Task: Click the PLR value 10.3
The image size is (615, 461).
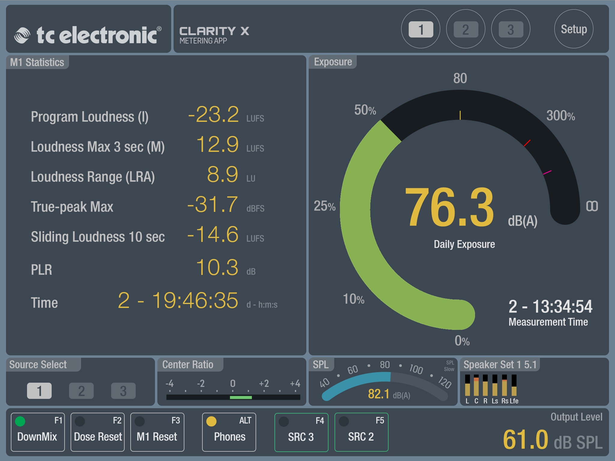Action: [x=217, y=268]
